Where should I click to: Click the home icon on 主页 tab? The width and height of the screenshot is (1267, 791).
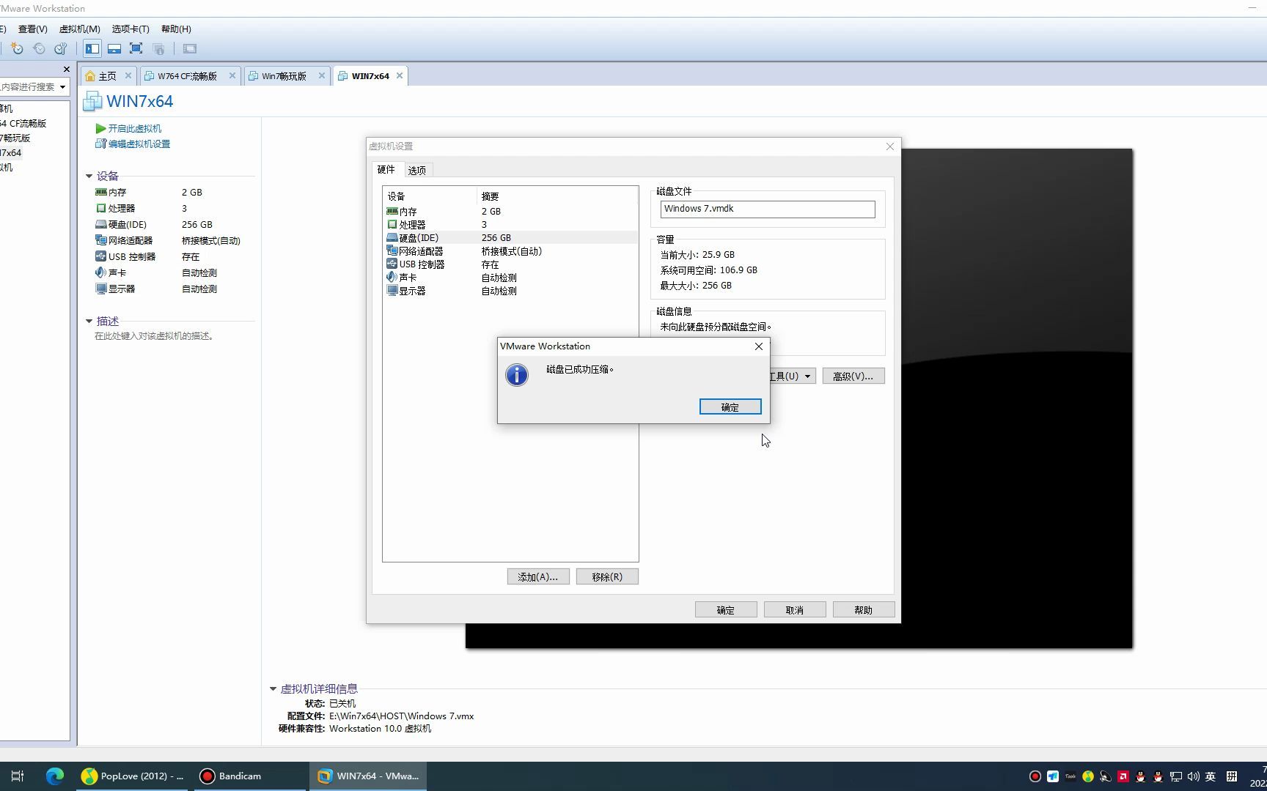(91, 76)
